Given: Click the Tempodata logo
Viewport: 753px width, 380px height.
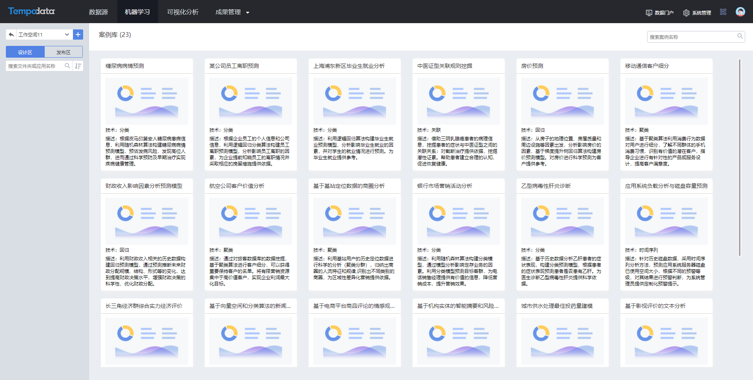Looking at the screenshot, I should [x=31, y=11].
